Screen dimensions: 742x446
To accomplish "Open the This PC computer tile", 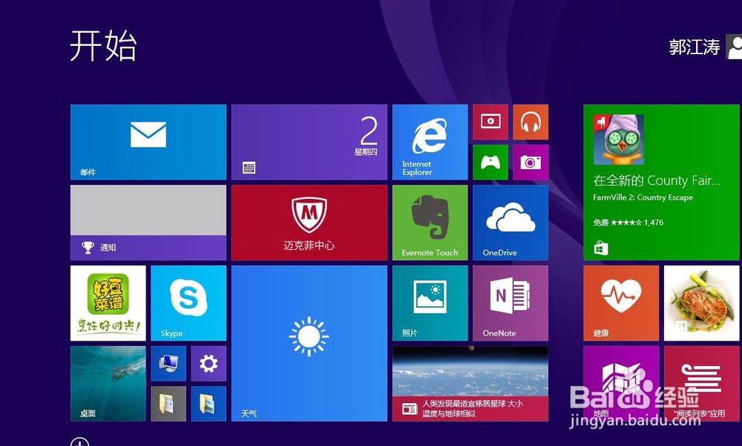I will tap(168, 364).
